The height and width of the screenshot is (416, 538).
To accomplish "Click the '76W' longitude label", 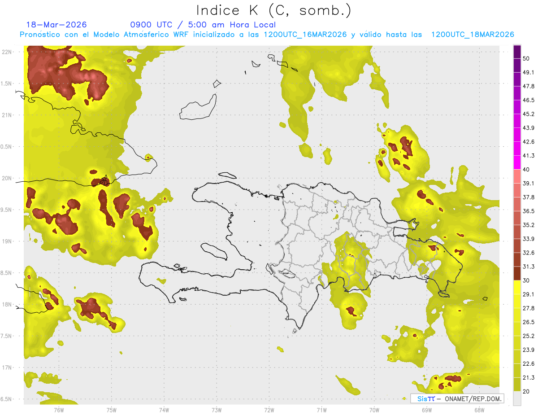I will coord(59,410).
